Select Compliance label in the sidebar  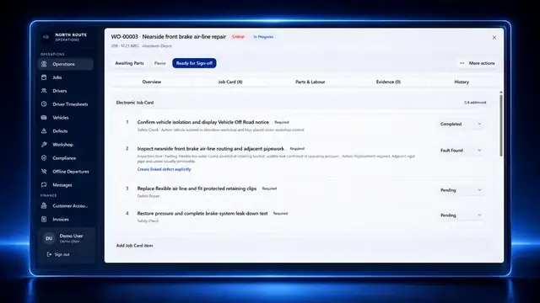point(64,158)
